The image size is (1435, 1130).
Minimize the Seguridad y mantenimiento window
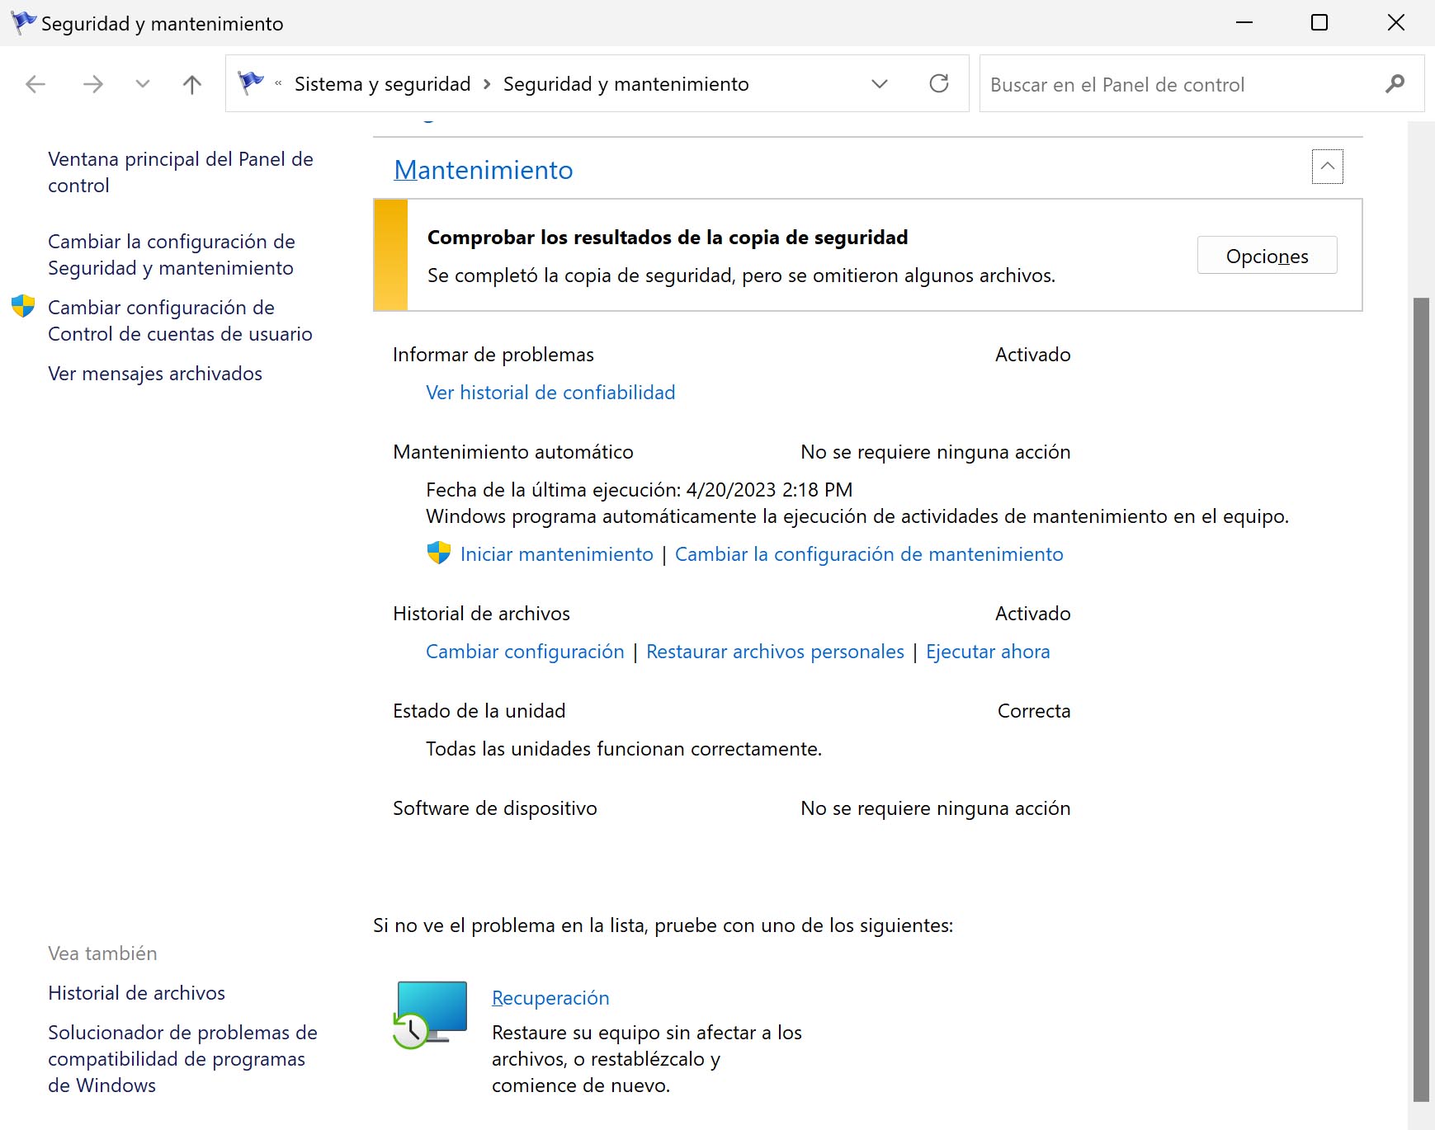click(x=1244, y=22)
